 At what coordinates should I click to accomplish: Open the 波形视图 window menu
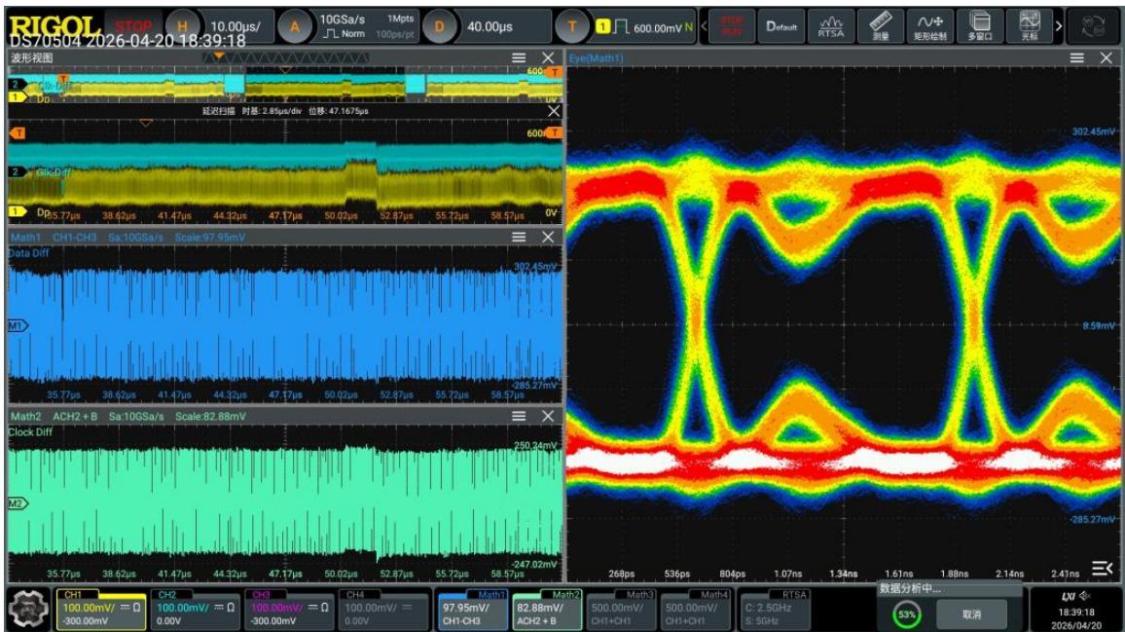(519, 58)
